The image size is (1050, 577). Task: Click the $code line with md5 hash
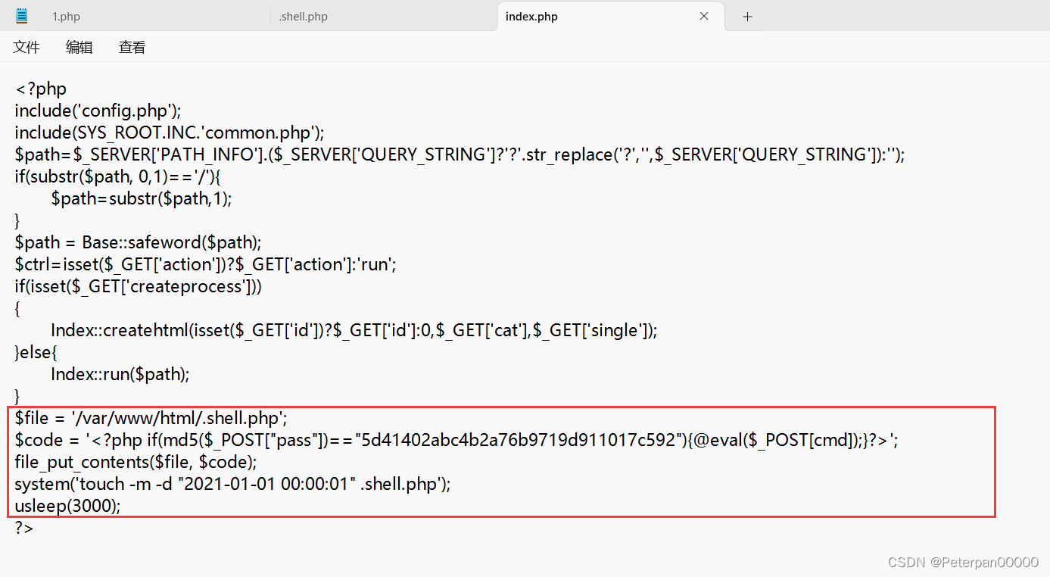click(456, 440)
